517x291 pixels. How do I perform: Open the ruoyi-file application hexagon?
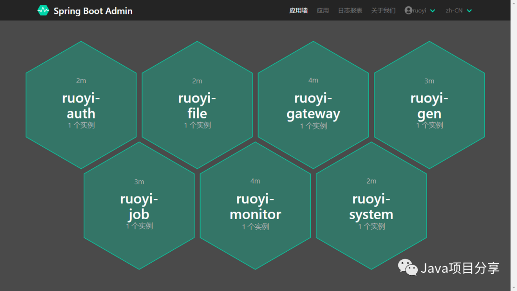tap(197, 105)
